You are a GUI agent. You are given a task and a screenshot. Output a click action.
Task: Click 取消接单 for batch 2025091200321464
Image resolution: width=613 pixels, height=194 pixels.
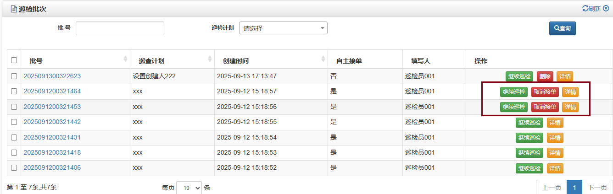click(545, 92)
